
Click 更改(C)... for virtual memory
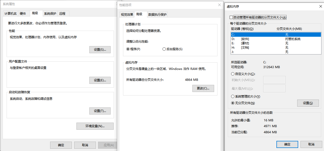(x=203, y=88)
